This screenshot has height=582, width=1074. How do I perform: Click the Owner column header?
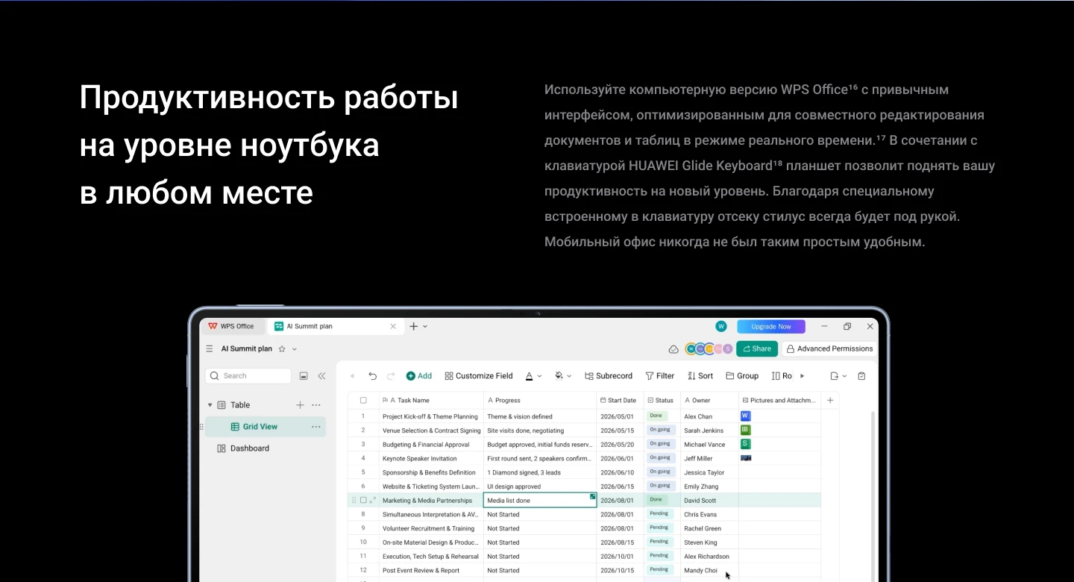click(709, 400)
